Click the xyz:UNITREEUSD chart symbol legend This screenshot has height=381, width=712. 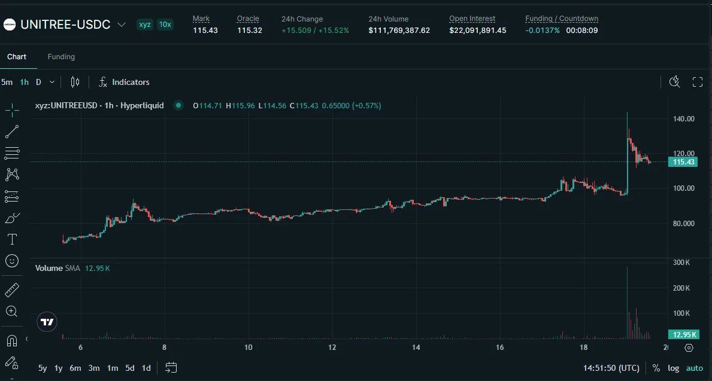pyautogui.click(x=99, y=106)
